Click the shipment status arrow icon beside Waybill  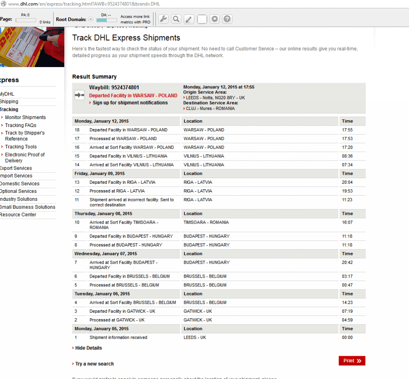pos(79,95)
